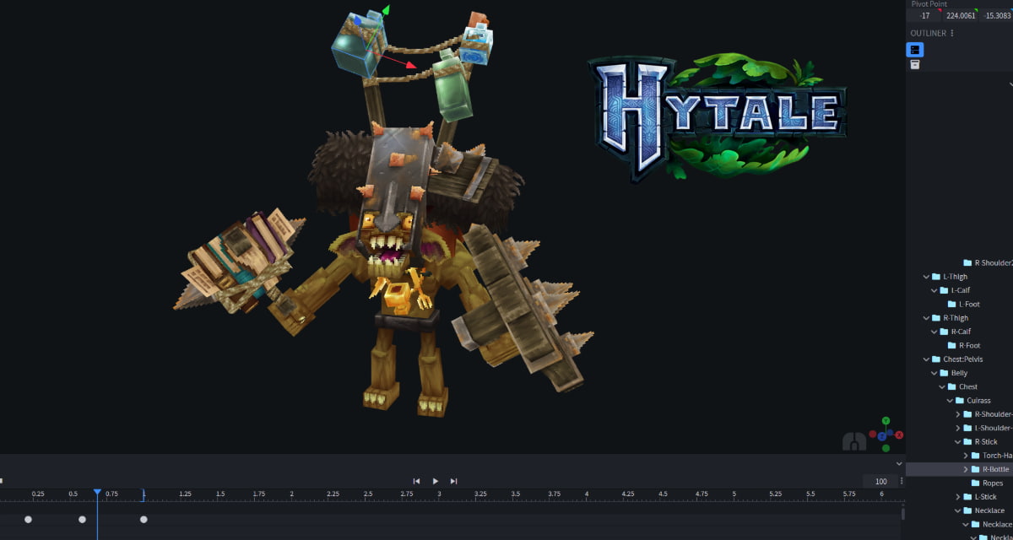Select the first keyframe dot near 0.25
This screenshot has width=1013, height=540.
coord(28,520)
